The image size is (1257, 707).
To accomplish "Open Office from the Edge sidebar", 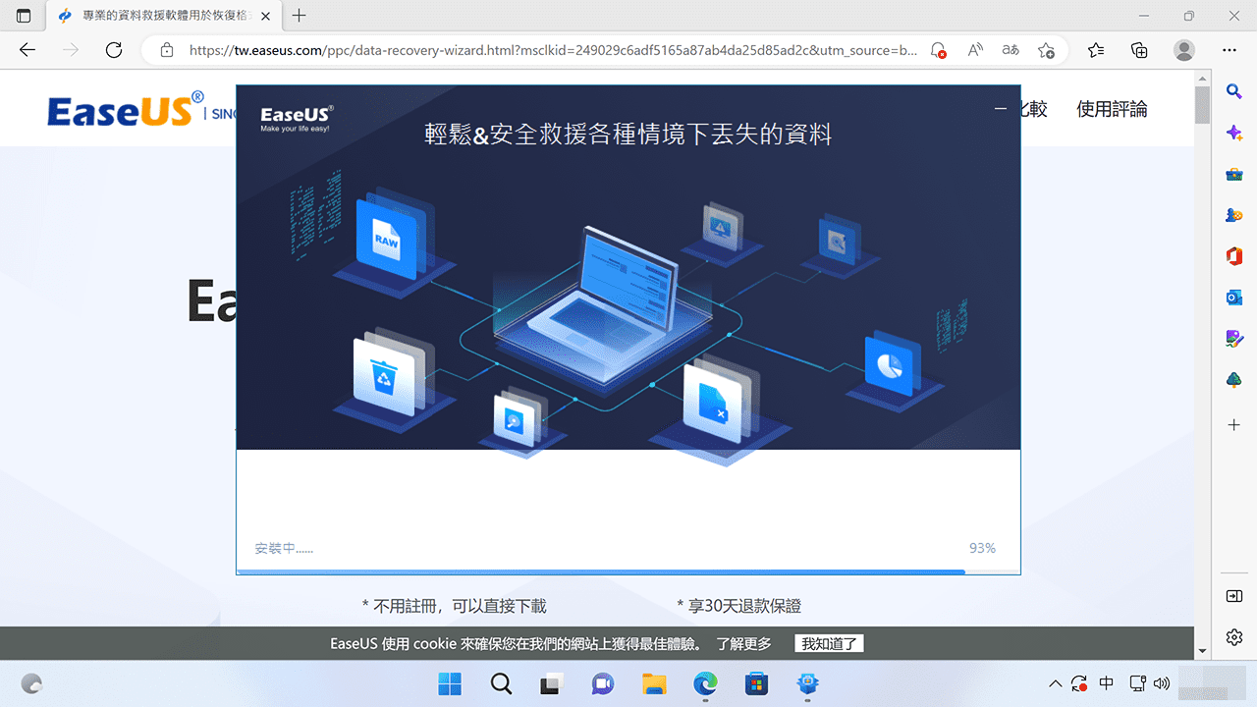I will point(1233,256).
